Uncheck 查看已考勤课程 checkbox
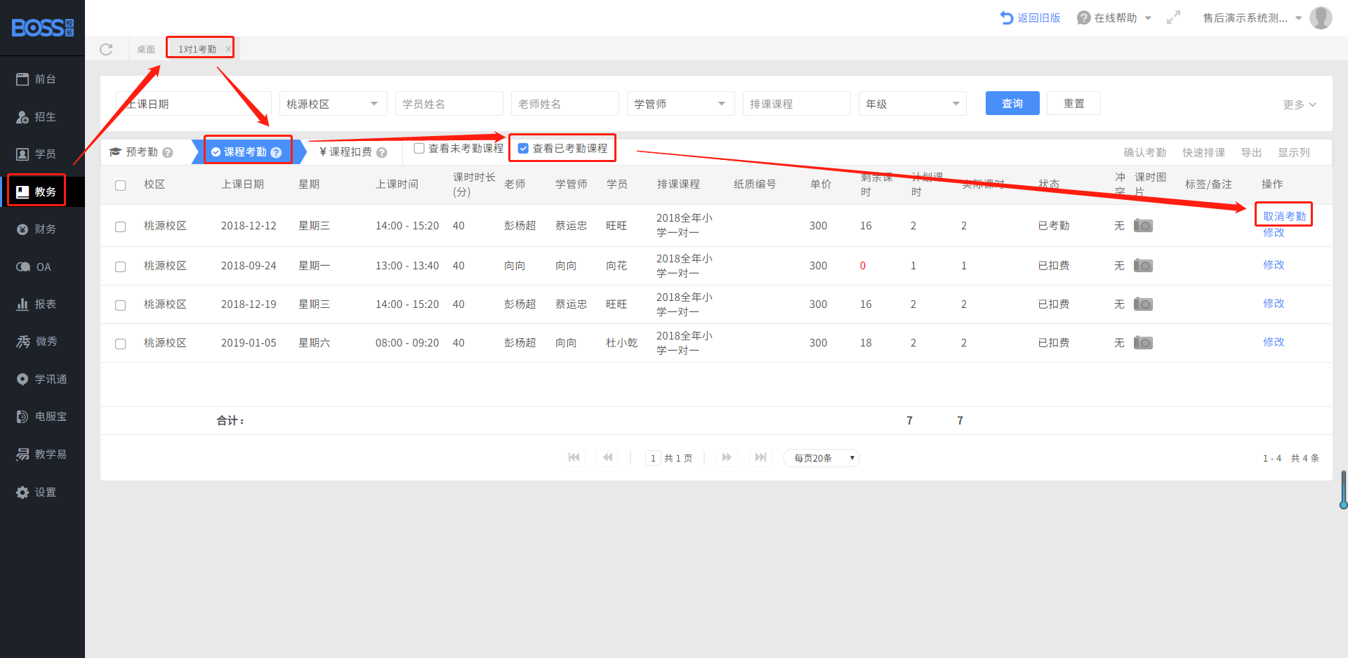 (523, 148)
